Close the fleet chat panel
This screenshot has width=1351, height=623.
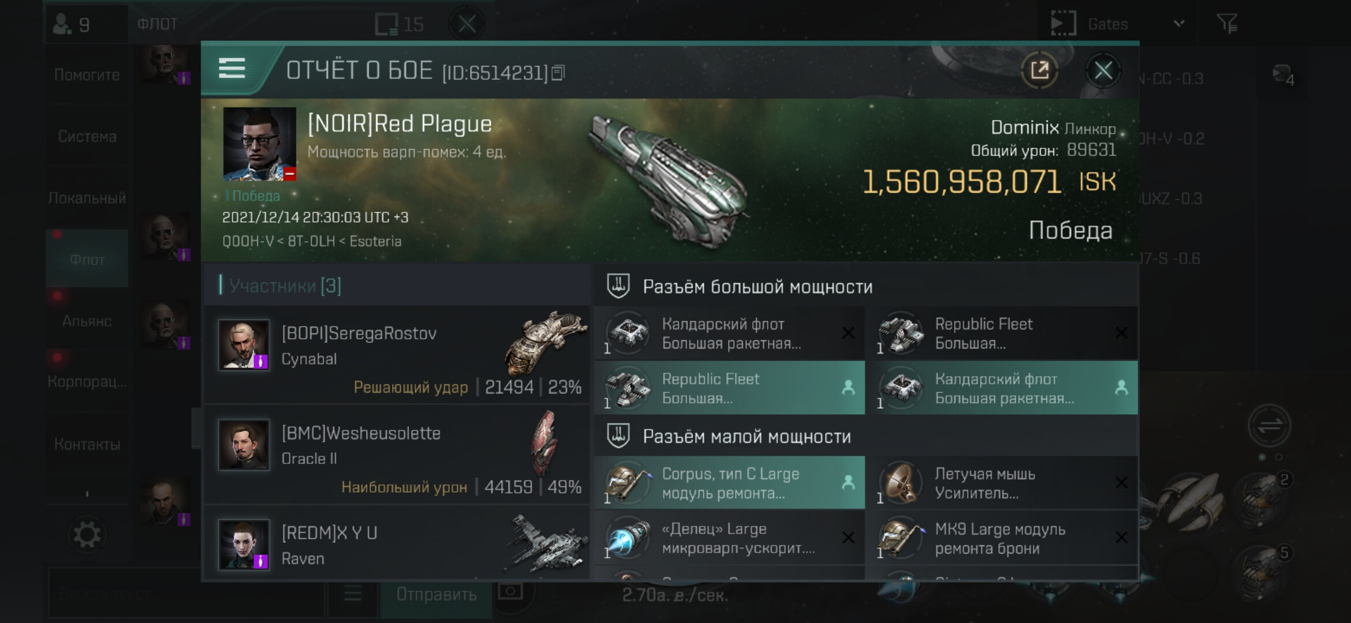[466, 24]
